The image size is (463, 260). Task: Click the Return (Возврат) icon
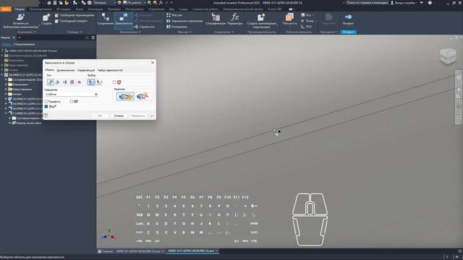pyautogui.click(x=348, y=17)
